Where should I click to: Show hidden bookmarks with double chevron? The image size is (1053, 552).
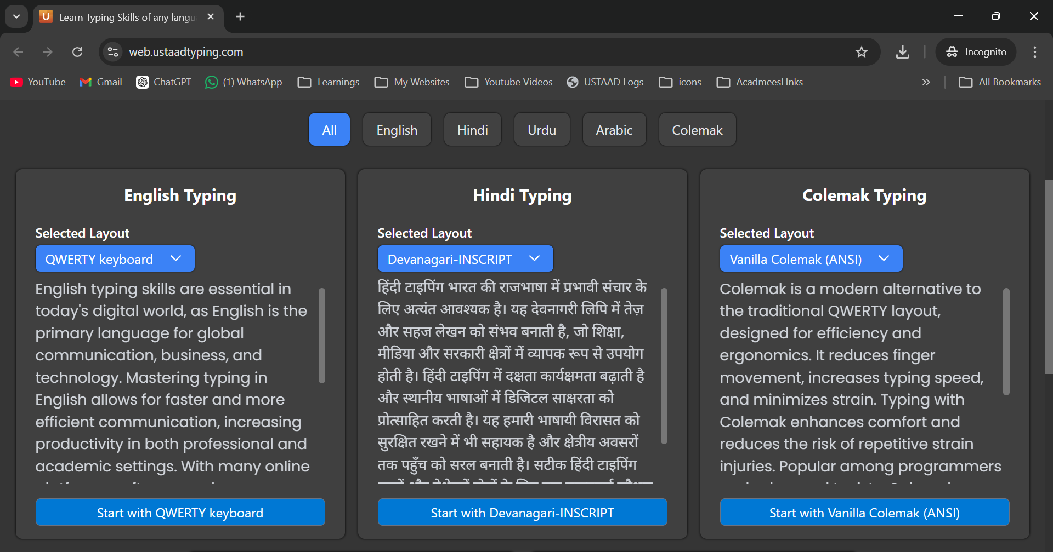click(x=926, y=82)
